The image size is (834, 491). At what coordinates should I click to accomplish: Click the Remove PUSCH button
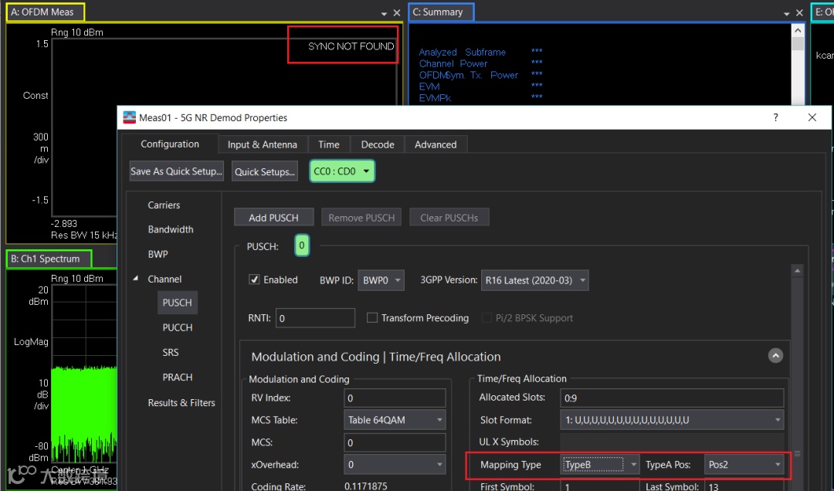[361, 218]
